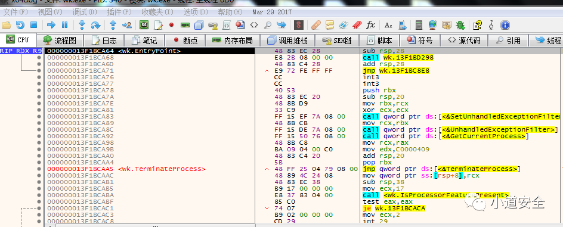The width and height of the screenshot is (563, 227).
Task: Search strings with the Az icon
Action: (388, 25)
